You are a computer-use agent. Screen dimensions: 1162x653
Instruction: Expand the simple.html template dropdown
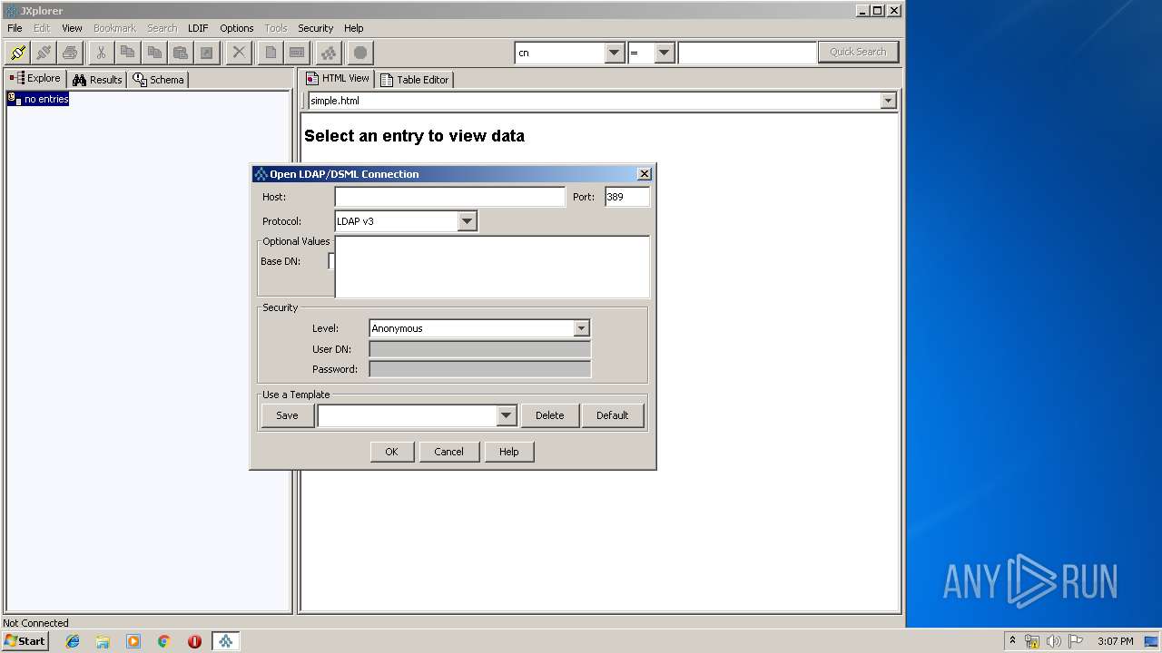(x=889, y=101)
